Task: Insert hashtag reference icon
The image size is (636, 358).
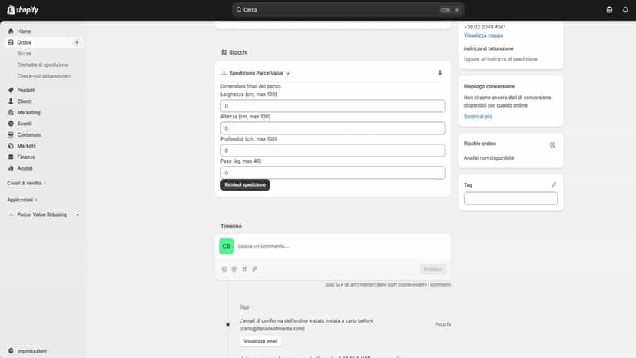Action: (x=244, y=269)
